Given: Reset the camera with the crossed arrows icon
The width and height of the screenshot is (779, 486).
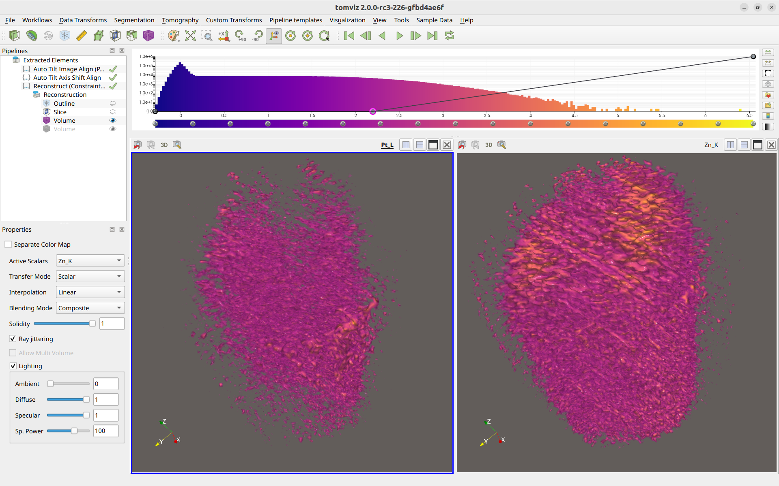Looking at the screenshot, I should click(190, 36).
